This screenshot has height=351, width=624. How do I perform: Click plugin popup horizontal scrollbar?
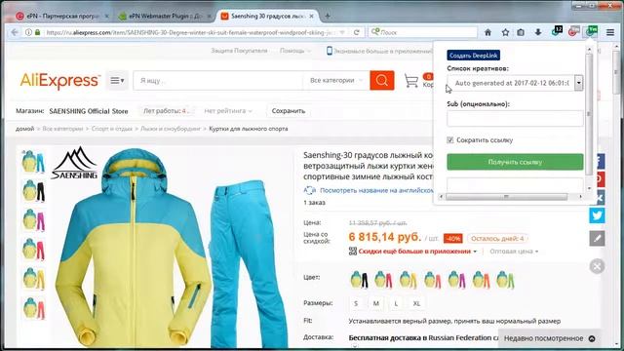(506, 197)
